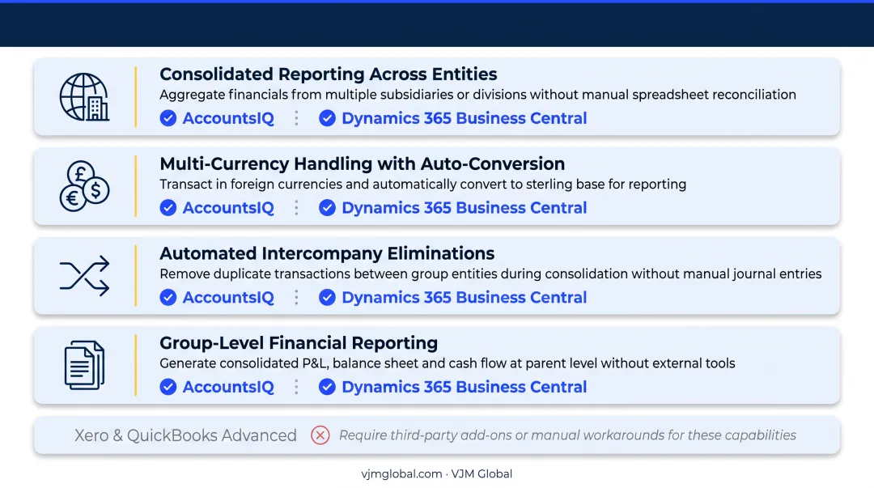Click Dynamics 365 checkmark under Consolidated Reporting

[327, 118]
